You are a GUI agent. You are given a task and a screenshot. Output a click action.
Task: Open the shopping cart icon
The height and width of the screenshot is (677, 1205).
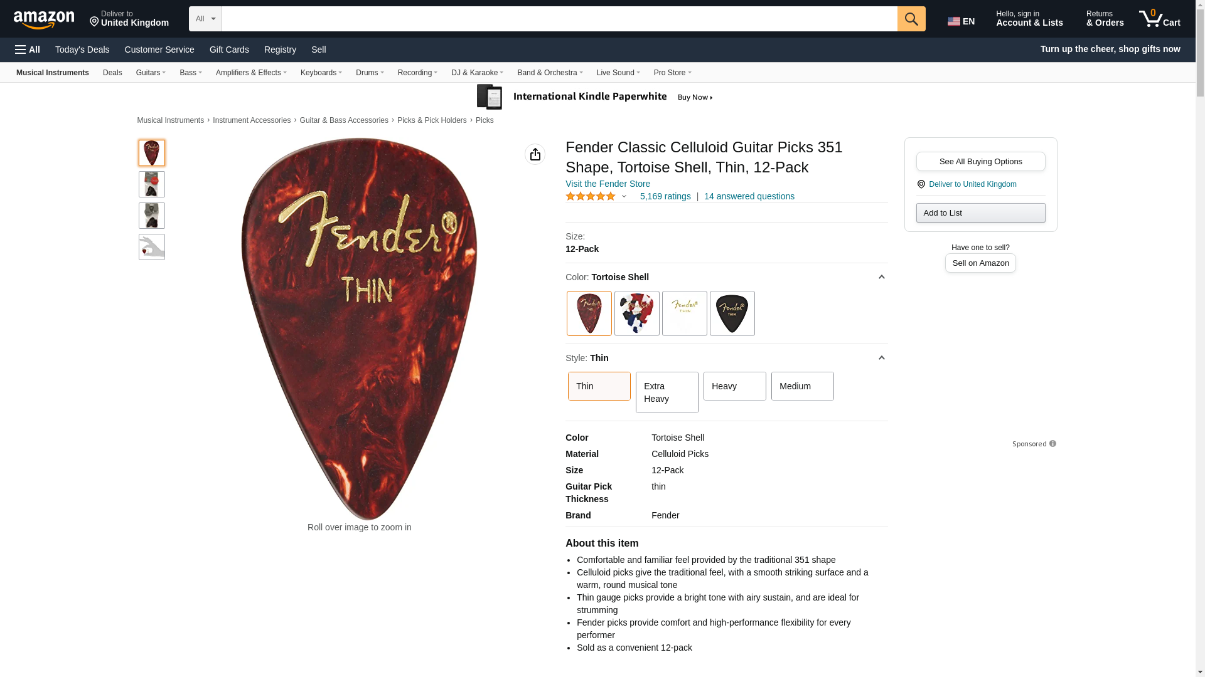(1159, 19)
